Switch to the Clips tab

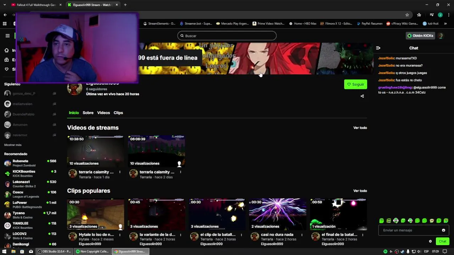click(x=118, y=113)
